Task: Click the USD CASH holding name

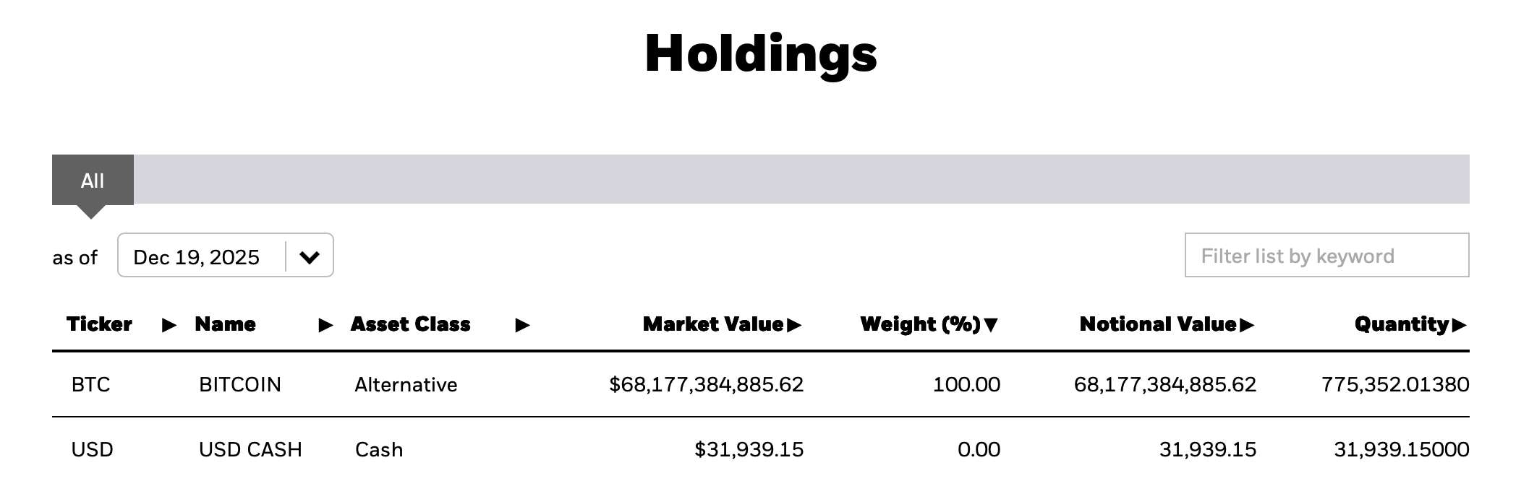Action: (x=250, y=449)
